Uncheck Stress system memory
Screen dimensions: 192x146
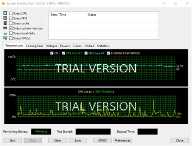[x=11, y=28]
